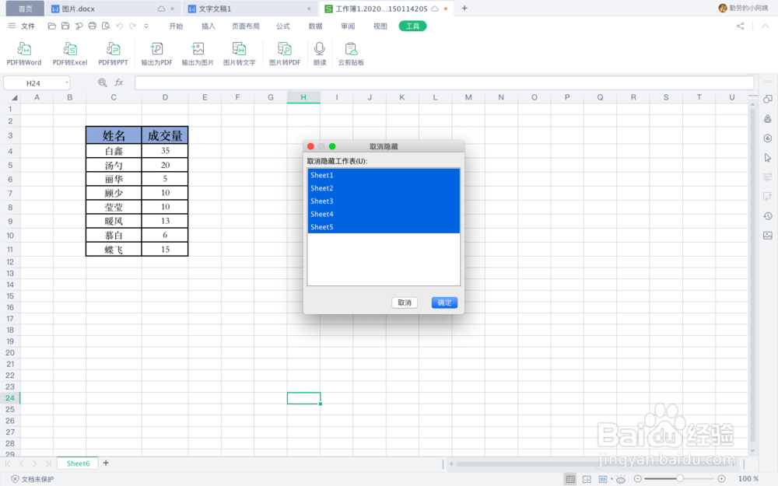Open PDF转Word converter tool
The image size is (778, 486).
click(24, 54)
